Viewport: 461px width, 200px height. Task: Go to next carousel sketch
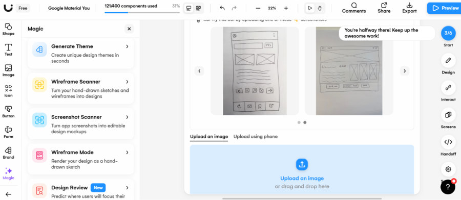click(405, 71)
